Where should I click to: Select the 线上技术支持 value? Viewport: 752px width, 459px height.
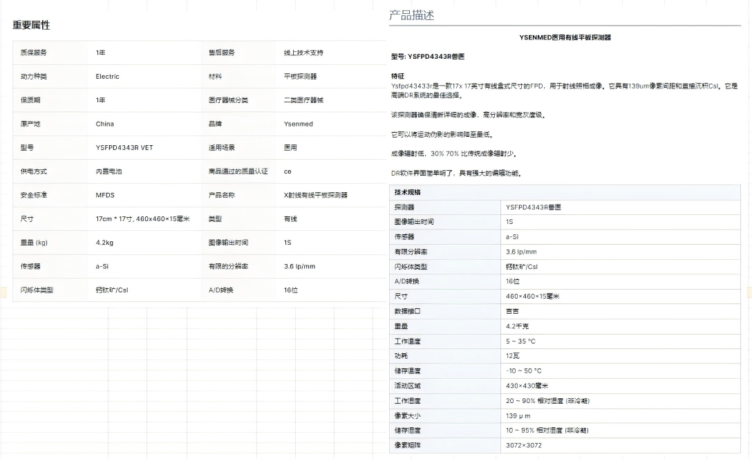click(x=303, y=53)
